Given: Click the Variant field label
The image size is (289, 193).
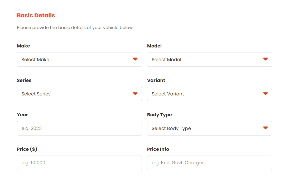Looking at the screenshot, I should click(x=156, y=80).
